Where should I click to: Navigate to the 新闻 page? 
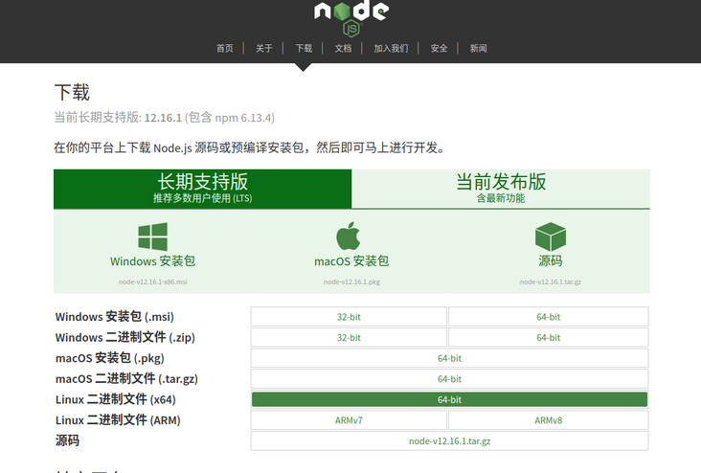(x=478, y=48)
